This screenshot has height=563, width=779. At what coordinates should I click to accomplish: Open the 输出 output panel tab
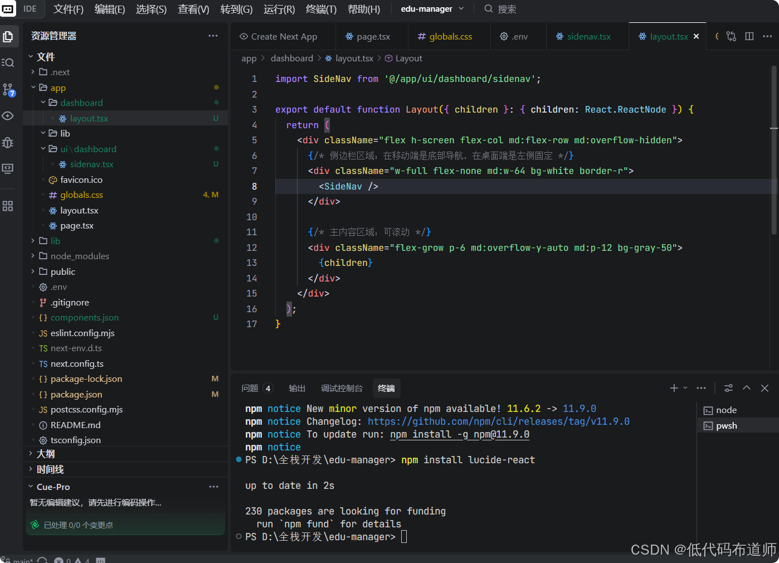tap(297, 388)
